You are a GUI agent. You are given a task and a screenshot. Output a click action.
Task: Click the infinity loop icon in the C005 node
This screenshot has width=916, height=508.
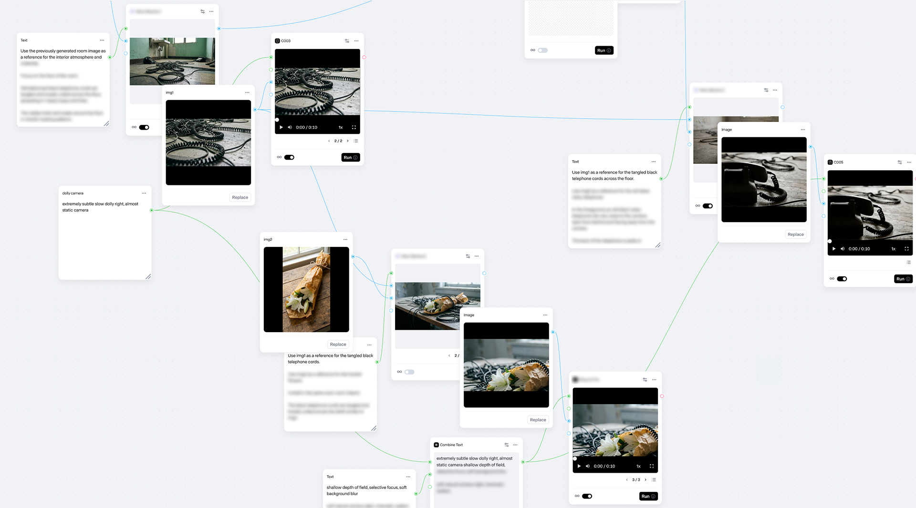pyautogui.click(x=832, y=279)
